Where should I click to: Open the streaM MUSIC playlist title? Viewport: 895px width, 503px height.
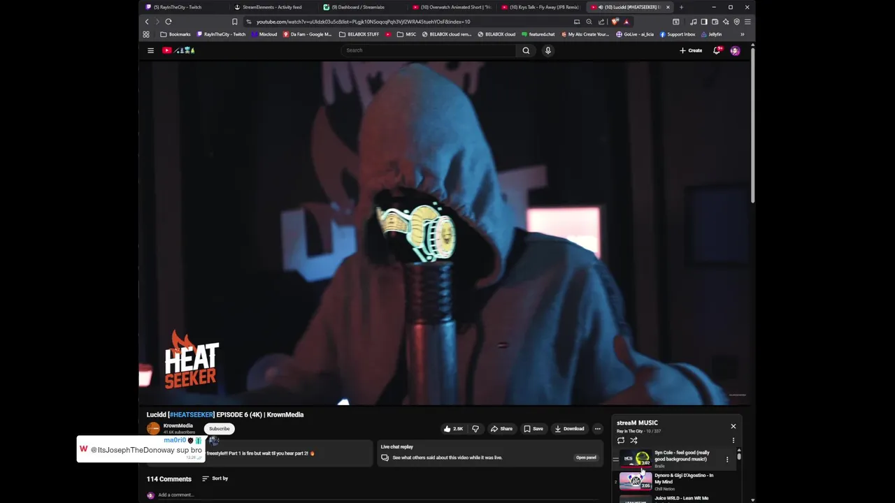(637, 423)
